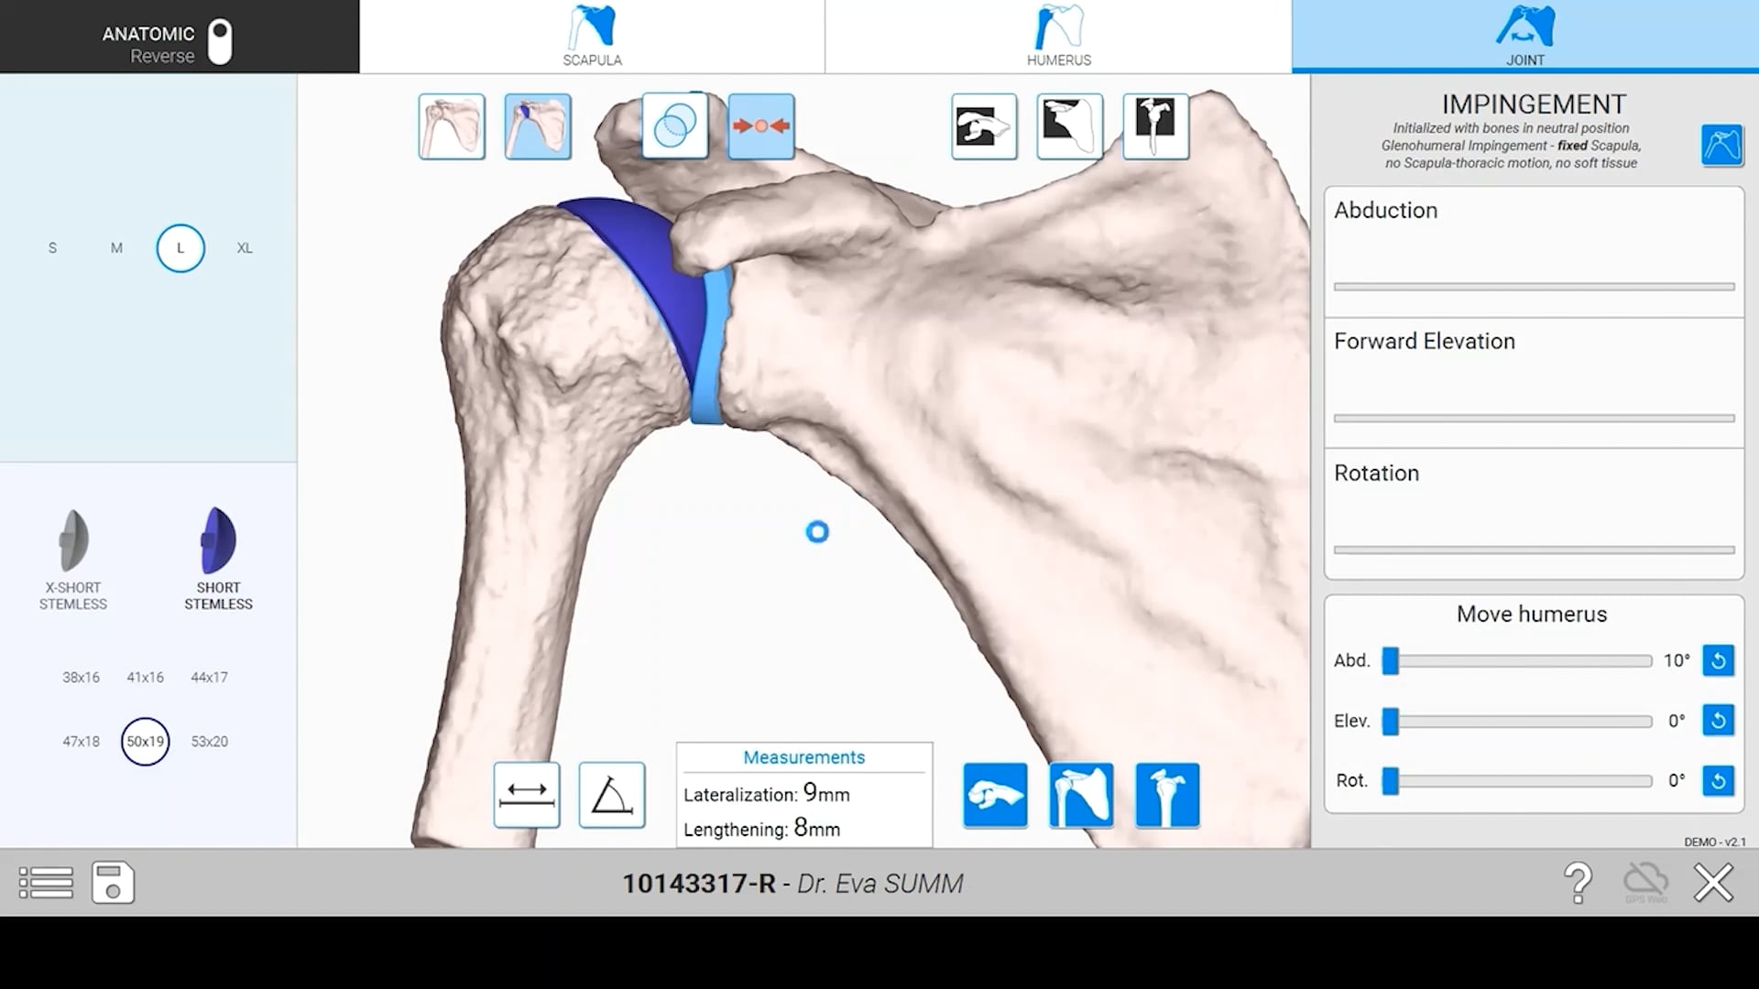
Task: Toggle the Anatomic/Reverse switch
Action: 219,41
